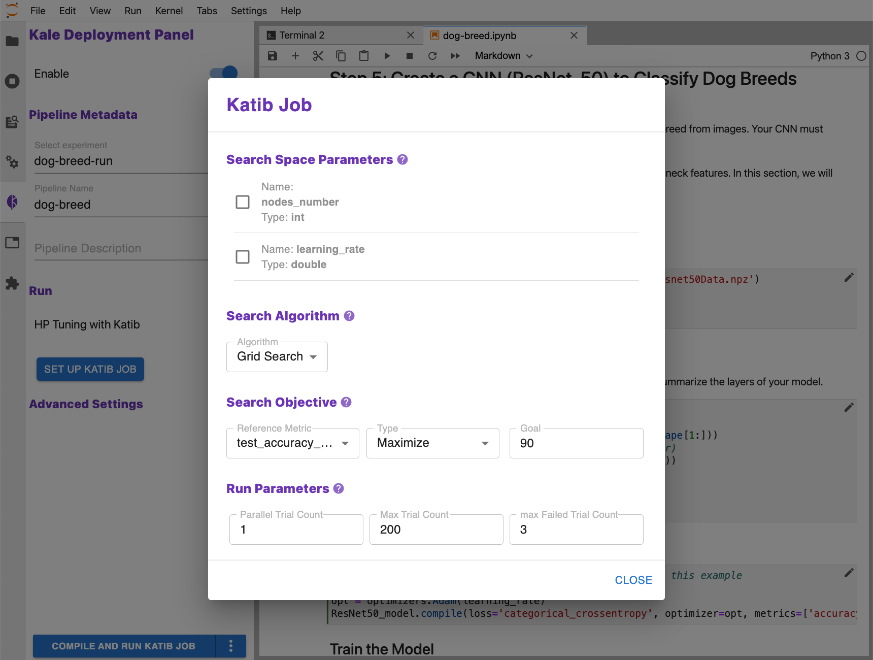This screenshot has width=873, height=660.
Task: Open the File menu
Action: (x=38, y=11)
